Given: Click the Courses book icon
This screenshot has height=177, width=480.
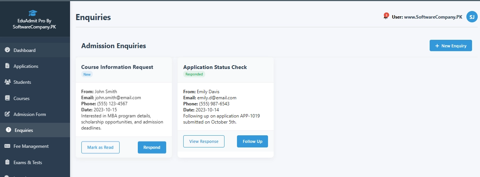Looking at the screenshot, I should [x=7, y=98].
